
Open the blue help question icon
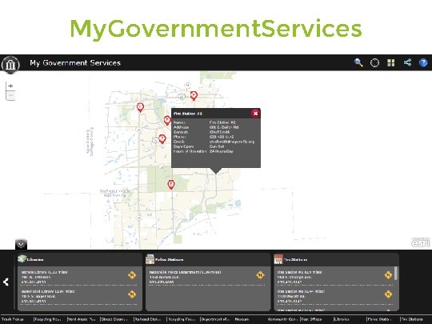tap(423, 63)
